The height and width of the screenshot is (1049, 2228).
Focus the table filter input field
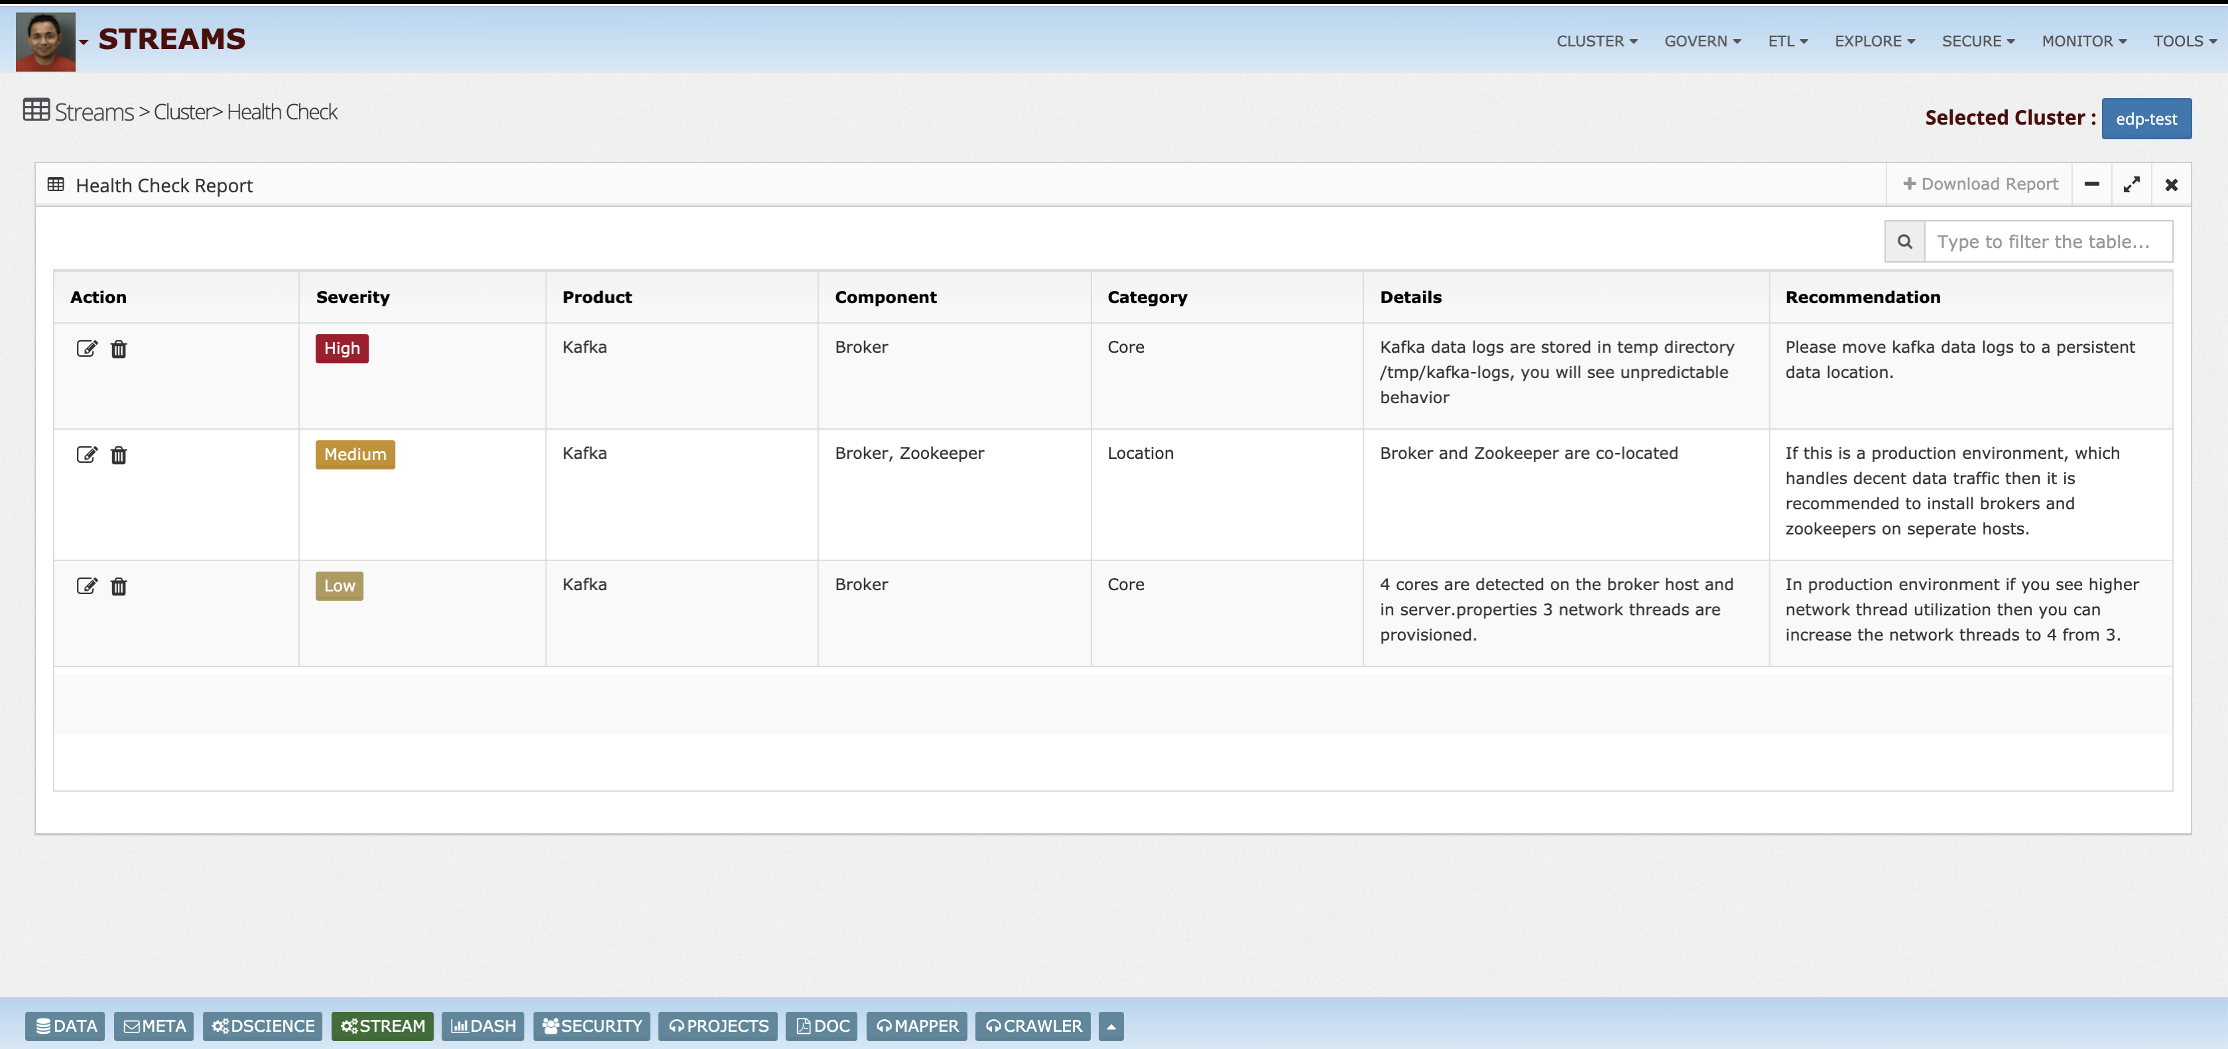(x=2046, y=242)
